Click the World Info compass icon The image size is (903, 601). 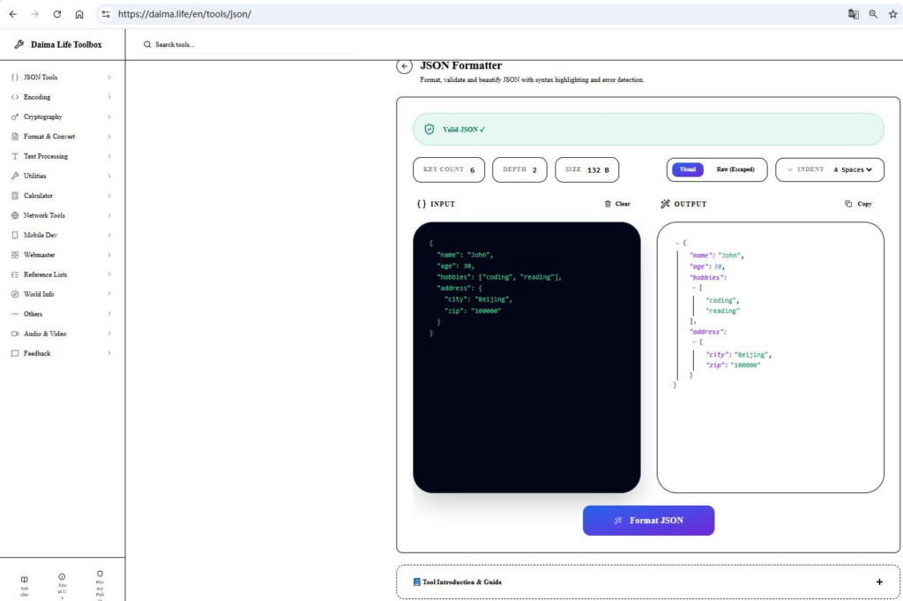click(15, 294)
